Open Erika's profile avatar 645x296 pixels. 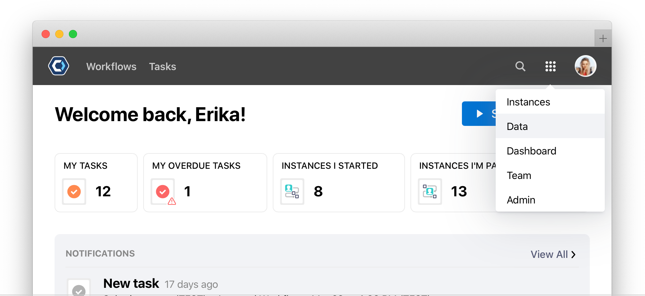[585, 66]
